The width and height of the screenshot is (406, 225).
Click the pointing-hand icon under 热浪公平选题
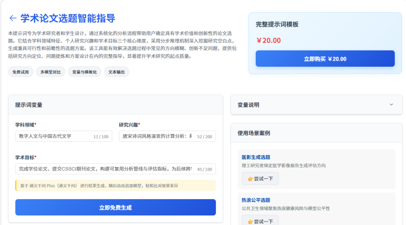click(250, 221)
